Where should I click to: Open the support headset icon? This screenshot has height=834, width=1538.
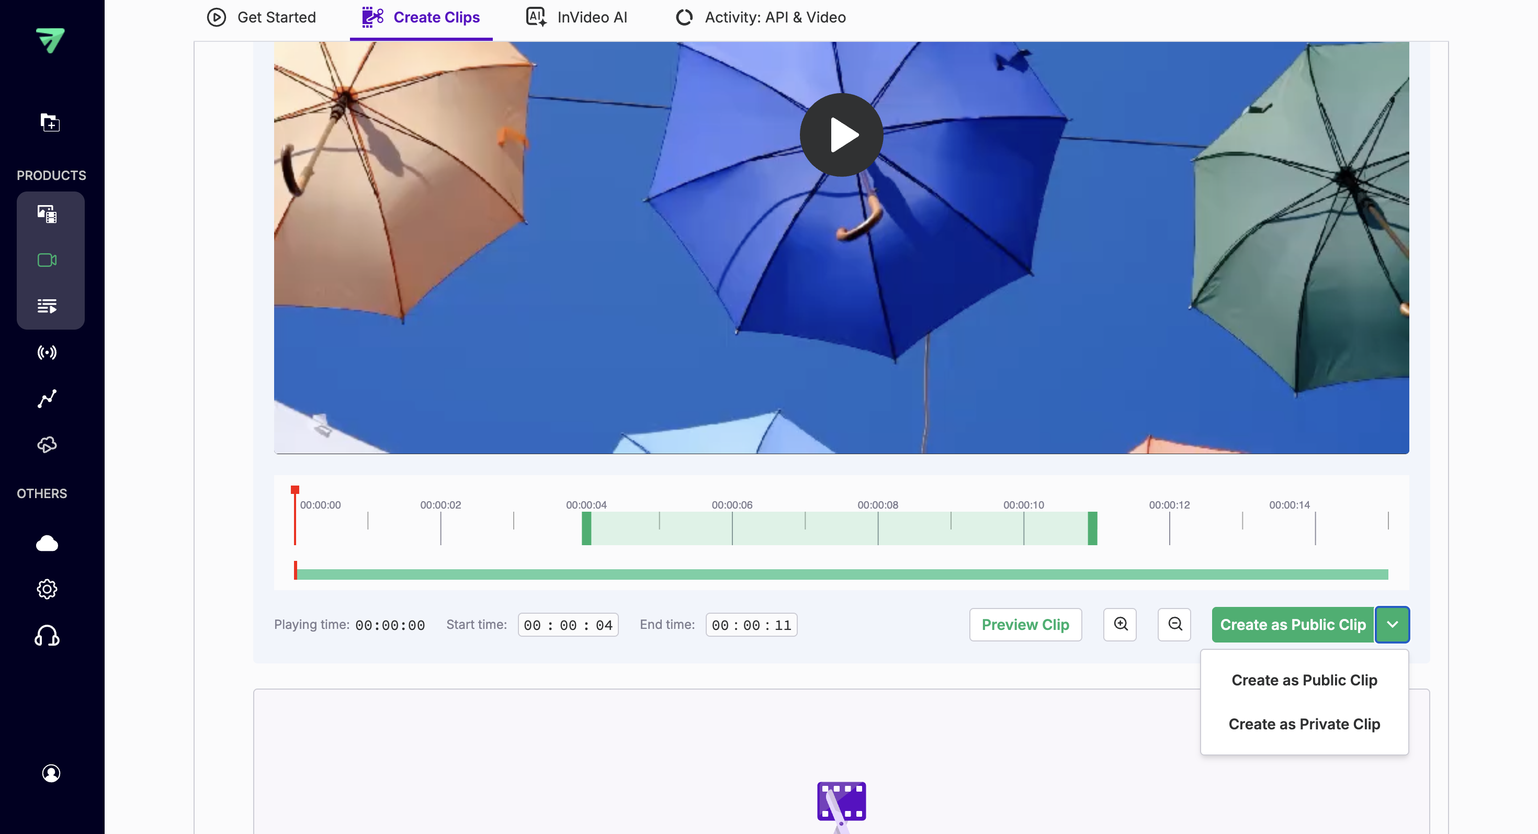pos(47,636)
